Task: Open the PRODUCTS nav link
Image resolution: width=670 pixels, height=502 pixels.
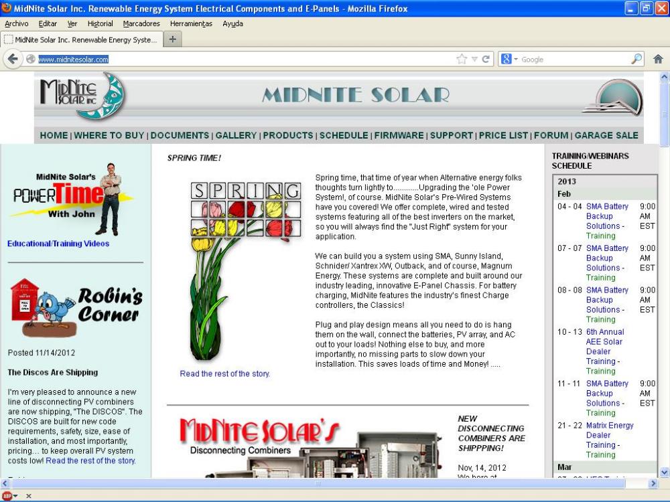Action: (x=288, y=135)
